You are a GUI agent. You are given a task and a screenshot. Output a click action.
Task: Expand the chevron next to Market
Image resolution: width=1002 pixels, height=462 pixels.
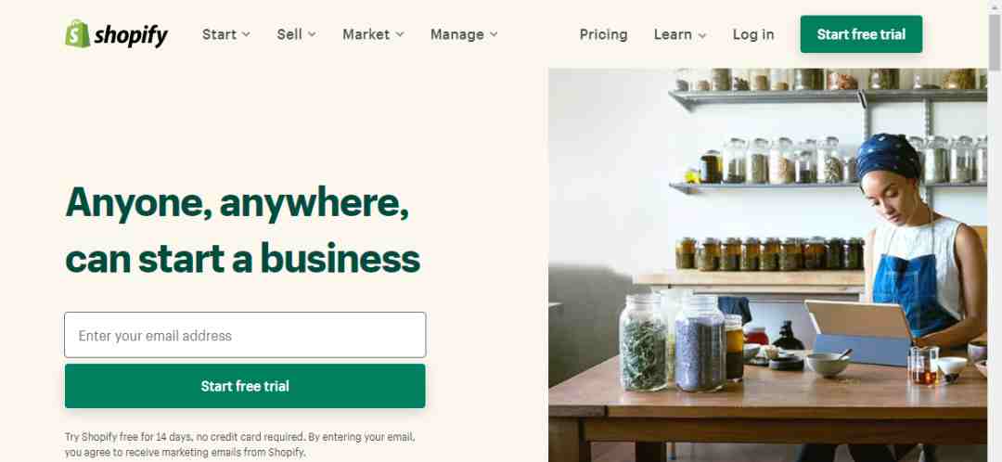(x=399, y=34)
